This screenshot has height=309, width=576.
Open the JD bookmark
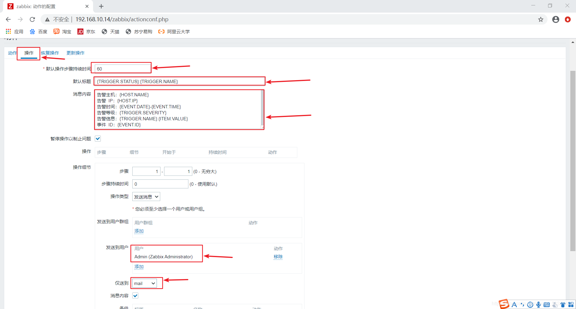coord(86,31)
